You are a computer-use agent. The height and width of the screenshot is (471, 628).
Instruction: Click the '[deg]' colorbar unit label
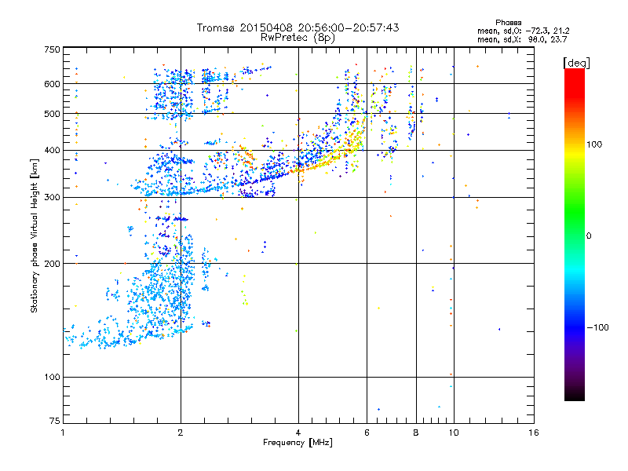(576, 63)
